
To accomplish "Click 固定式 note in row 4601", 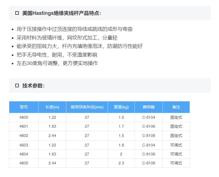I will 176,126.
